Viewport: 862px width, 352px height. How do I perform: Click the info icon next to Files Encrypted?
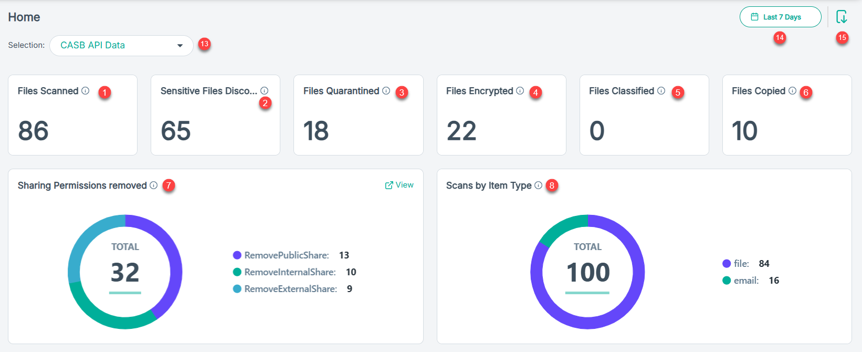(x=520, y=91)
